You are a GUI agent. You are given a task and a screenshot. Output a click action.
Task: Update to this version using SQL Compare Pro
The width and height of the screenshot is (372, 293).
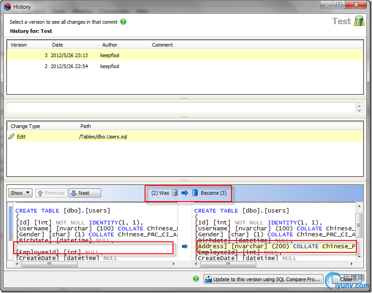coord(264,279)
